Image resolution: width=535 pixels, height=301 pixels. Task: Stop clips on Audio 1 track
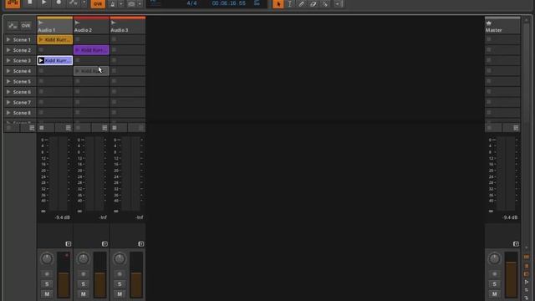[x=42, y=128]
